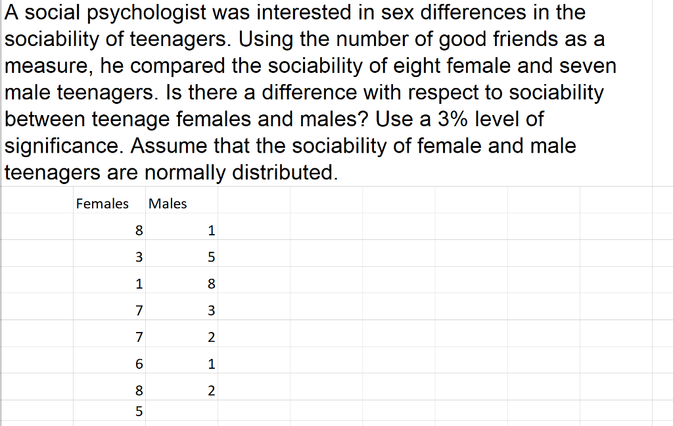Select Females cell containing 1
Screen dimensions: 673x426
coord(109,280)
